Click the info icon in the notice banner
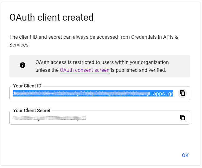202x168 pixels. tap(22, 65)
